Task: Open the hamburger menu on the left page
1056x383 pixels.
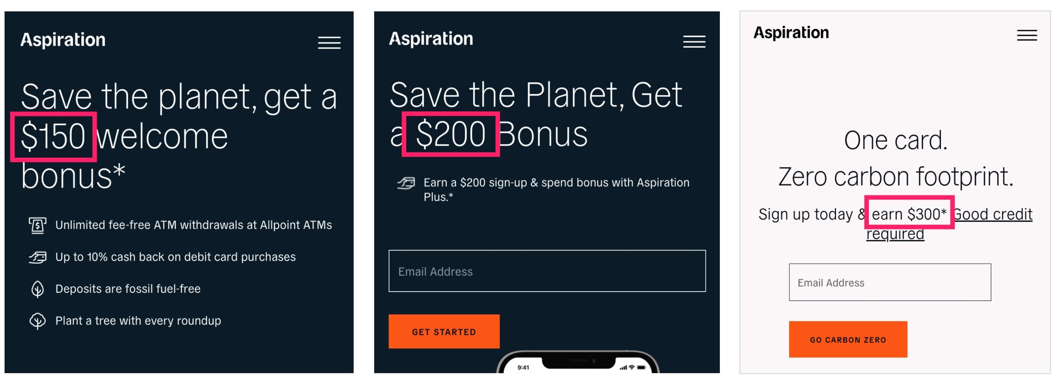Action: (329, 43)
